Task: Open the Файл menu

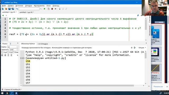Action: point(4,6)
